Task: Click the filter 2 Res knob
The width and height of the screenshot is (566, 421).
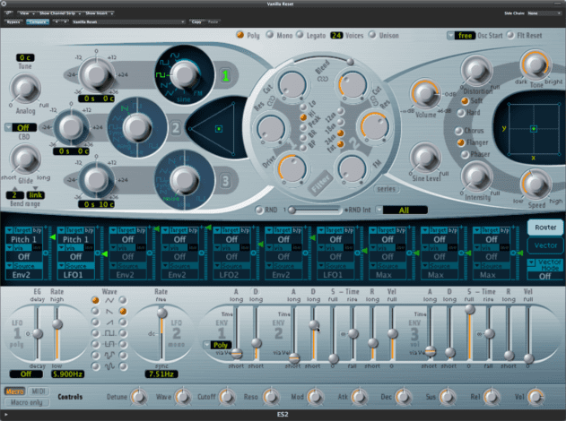Action: point(375,126)
